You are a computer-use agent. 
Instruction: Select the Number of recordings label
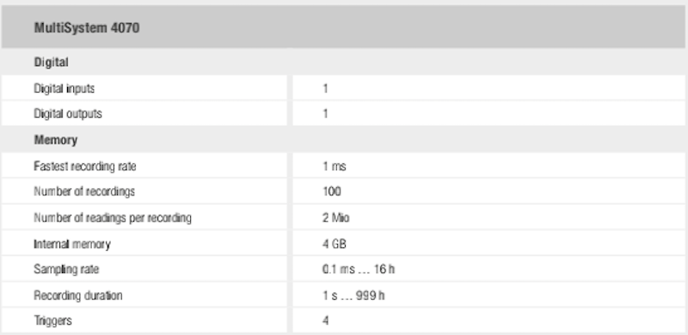pyautogui.click(x=84, y=192)
